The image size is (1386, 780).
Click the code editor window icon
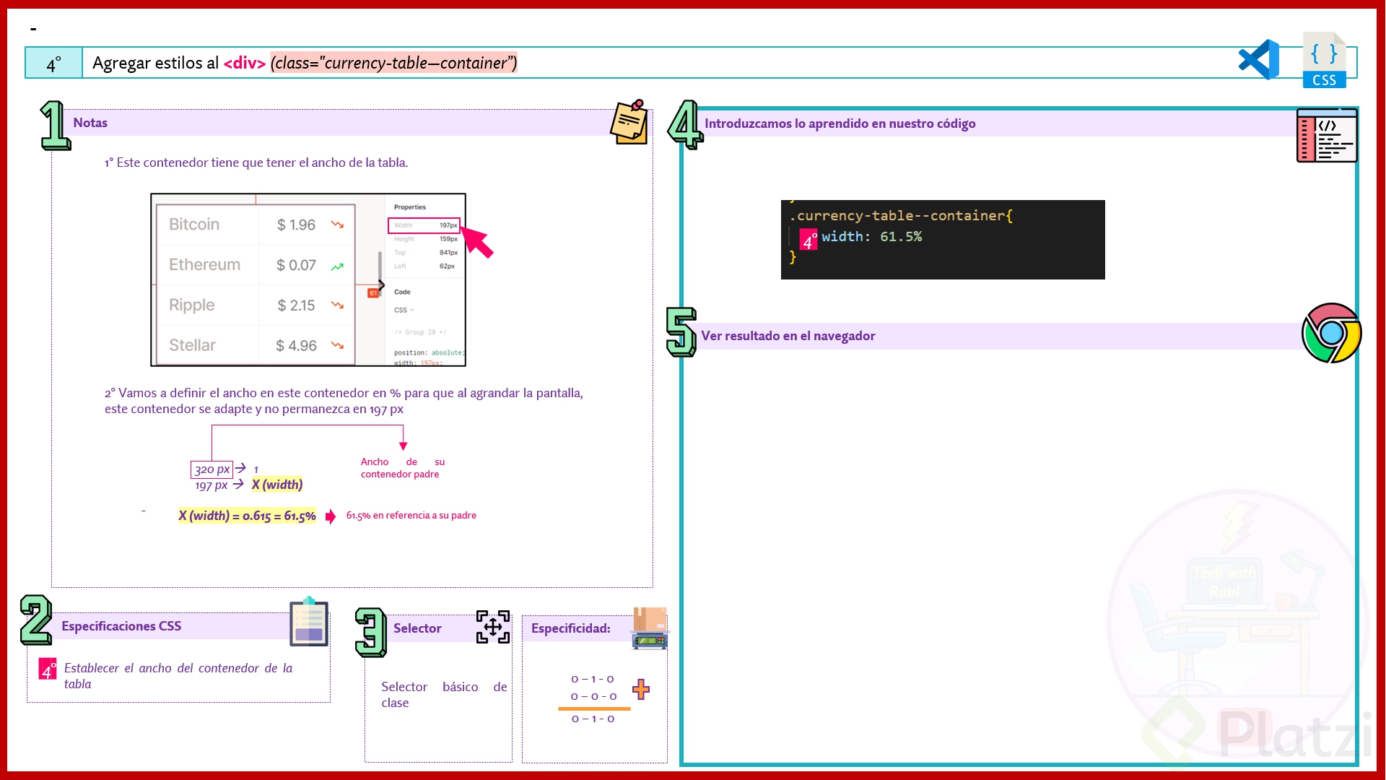[x=1327, y=136]
